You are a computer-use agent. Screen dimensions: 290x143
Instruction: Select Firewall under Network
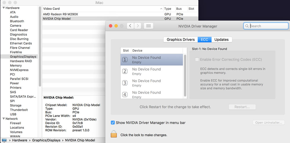(16, 123)
